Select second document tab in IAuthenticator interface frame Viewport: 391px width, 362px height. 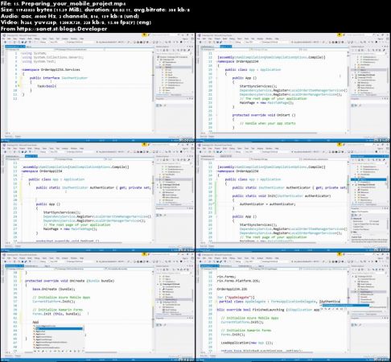pyautogui.click(x=29, y=47)
